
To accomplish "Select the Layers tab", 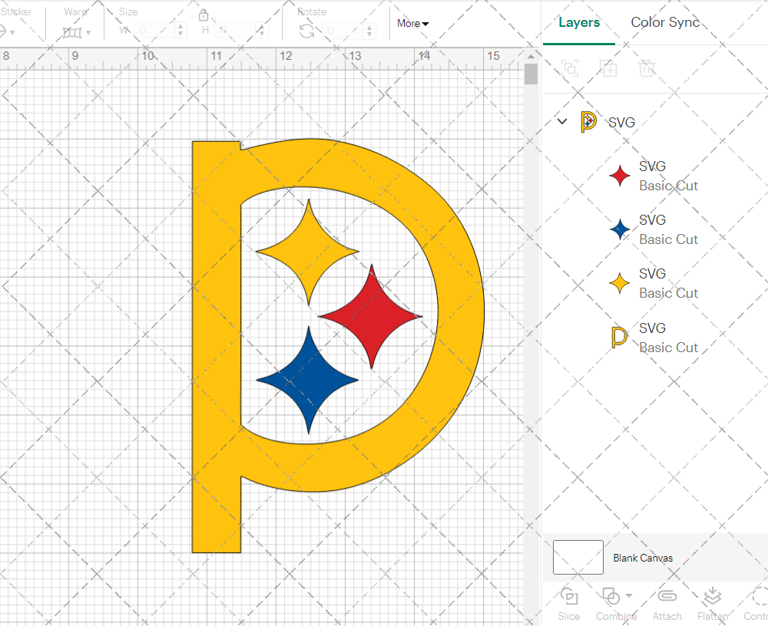I will tap(579, 22).
